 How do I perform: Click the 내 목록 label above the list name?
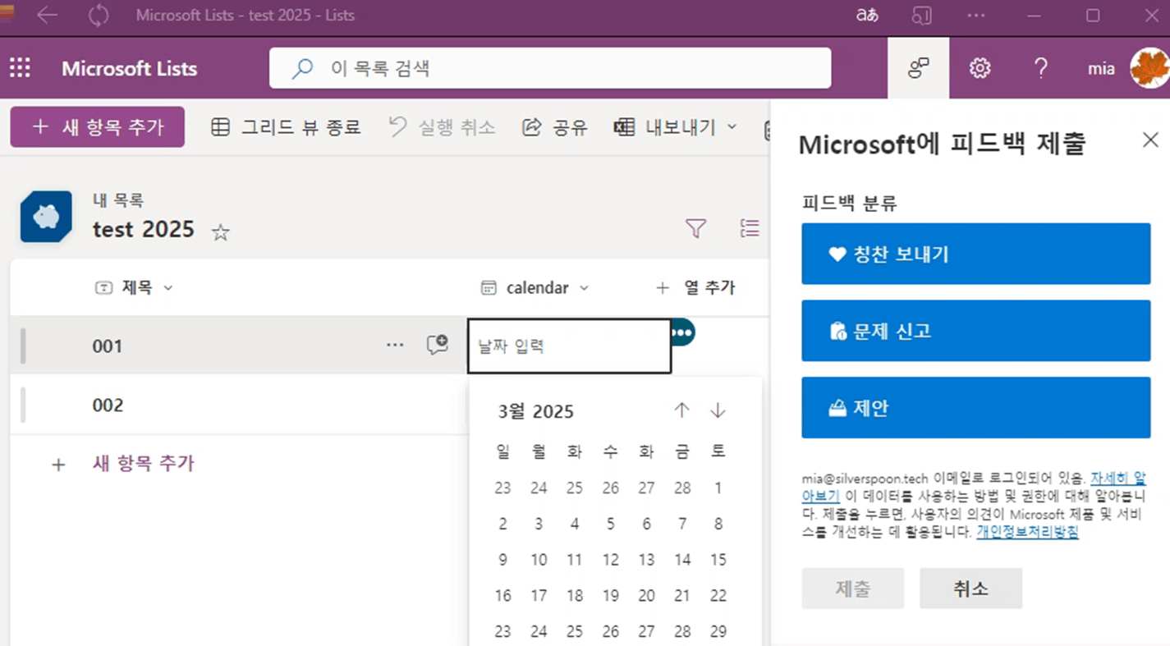[118, 199]
